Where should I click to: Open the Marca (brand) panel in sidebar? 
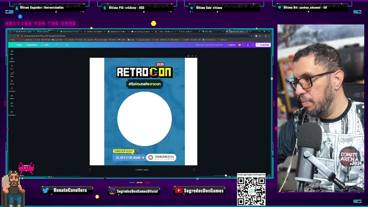click(12, 75)
